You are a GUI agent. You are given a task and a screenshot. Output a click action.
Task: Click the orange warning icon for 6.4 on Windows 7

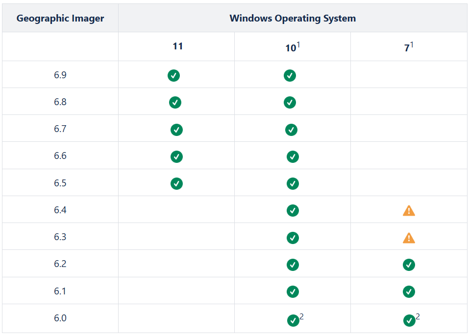[409, 210]
